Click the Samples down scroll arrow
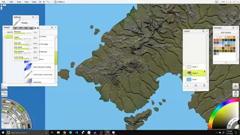240x135 pixels. 237,60
